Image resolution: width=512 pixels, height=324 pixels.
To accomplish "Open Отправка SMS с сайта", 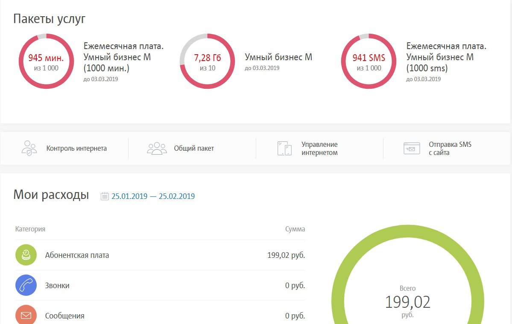I will pyautogui.click(x=450, y=149).
